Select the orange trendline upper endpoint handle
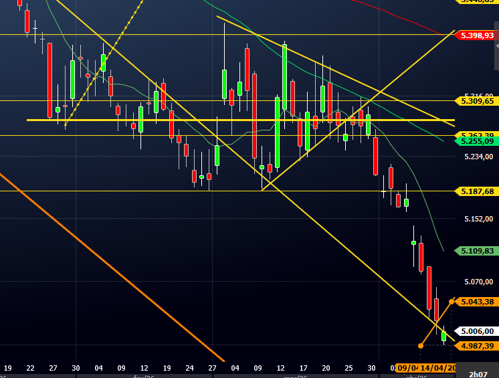 point(452,301)
